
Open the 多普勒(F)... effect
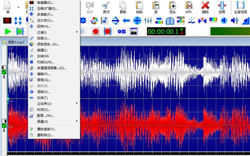point(54,14)
